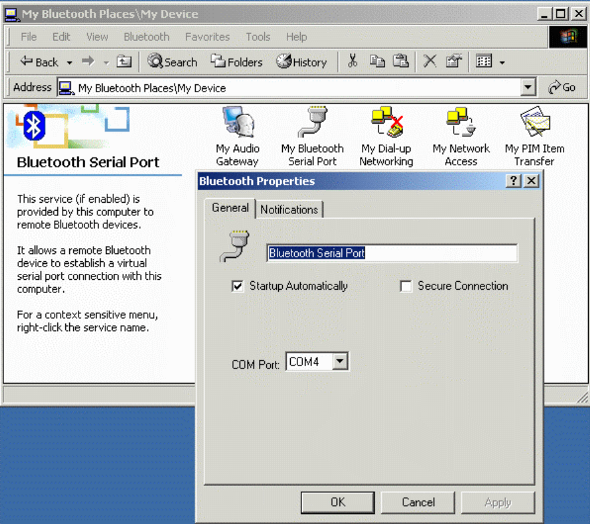Close the Bluetooth Properties dialog
This screenshot has width=590, height=524.
pyautogui.click(x=531, y=181)
